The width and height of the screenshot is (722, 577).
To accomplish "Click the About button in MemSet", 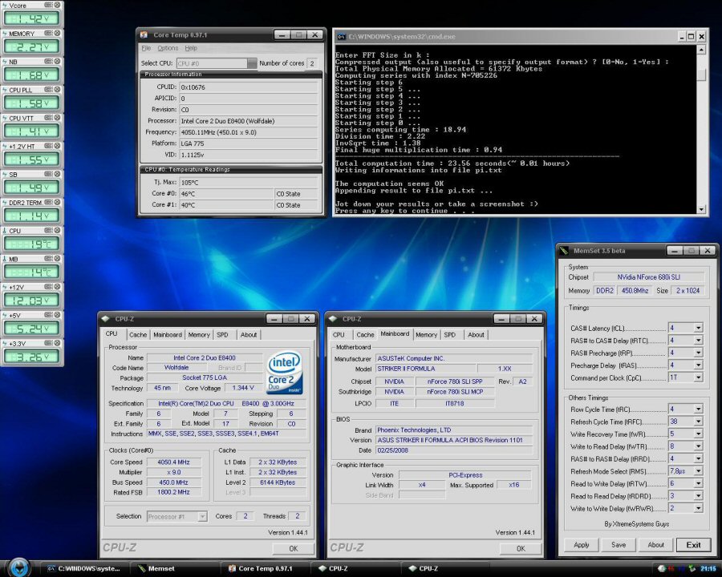I will coord(655,545).
